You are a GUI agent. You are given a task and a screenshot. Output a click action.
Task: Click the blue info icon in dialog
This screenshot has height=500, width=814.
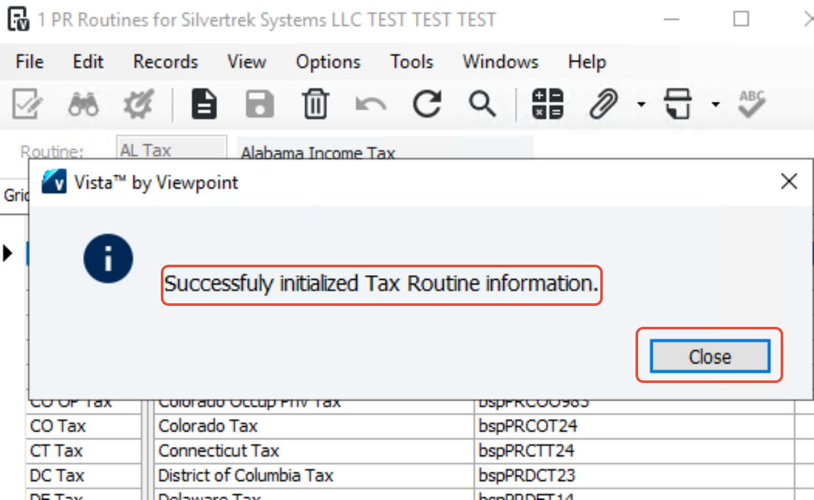pyautogui.click(x=108, y=259)
